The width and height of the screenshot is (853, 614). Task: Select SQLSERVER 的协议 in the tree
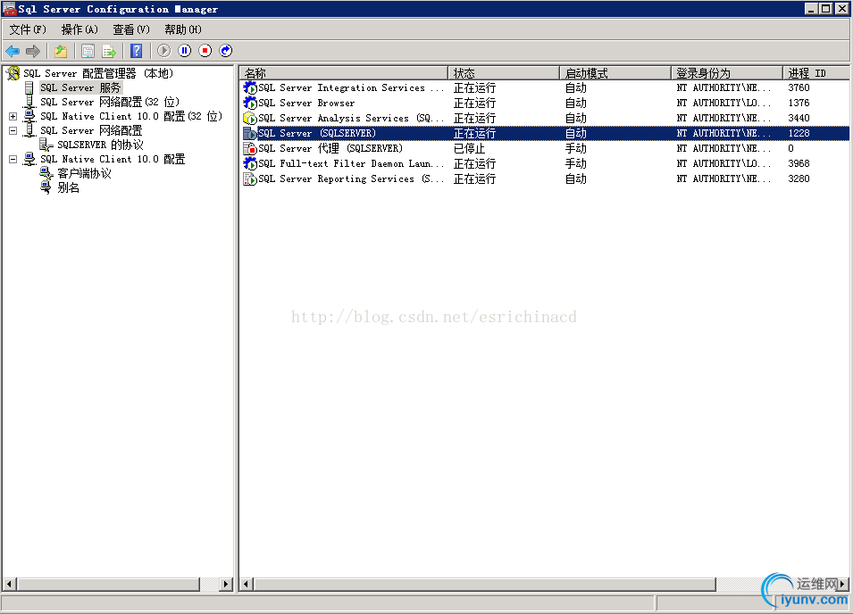tap(100, 145)
